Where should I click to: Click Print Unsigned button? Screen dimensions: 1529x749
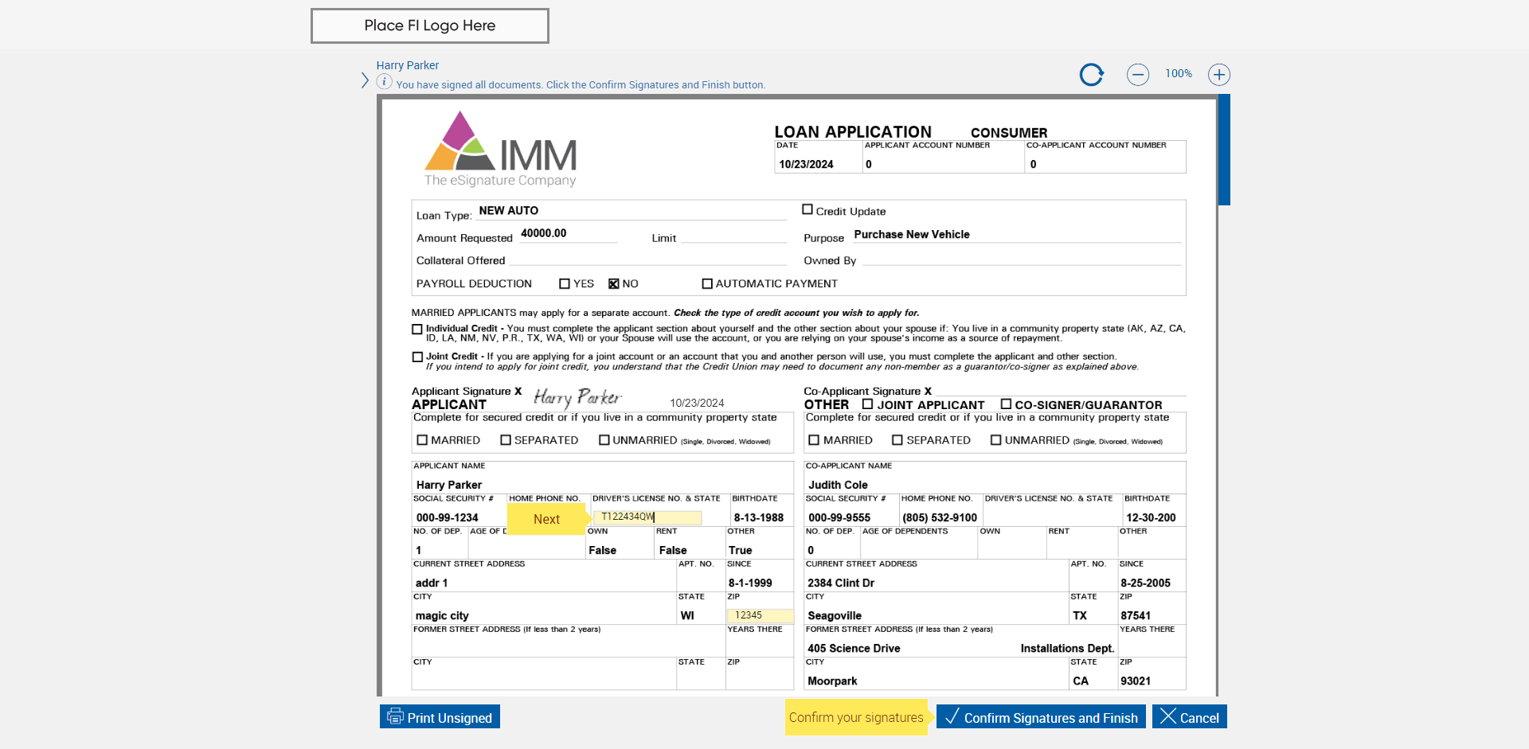tap(440, 716)
